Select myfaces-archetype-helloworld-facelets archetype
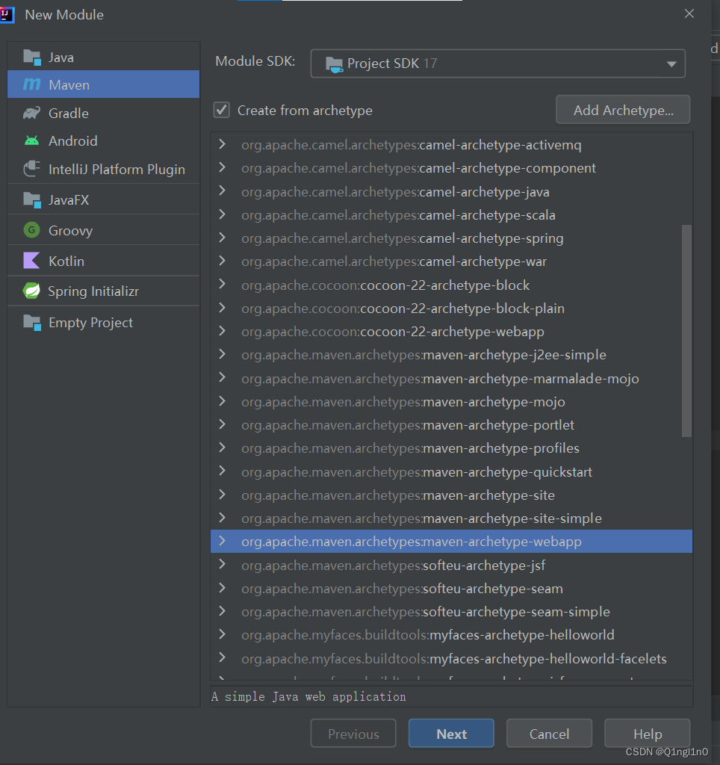This screenshot has width=720, height=765. pyautogui.click(x=451, y=658)
